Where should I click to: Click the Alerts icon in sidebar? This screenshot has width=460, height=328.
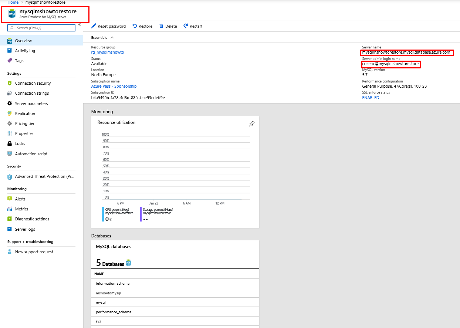click(10, 199)
